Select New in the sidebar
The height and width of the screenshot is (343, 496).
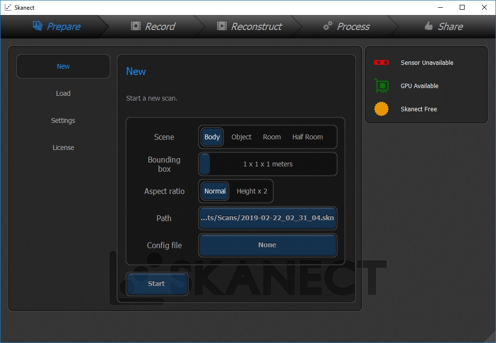63,66
